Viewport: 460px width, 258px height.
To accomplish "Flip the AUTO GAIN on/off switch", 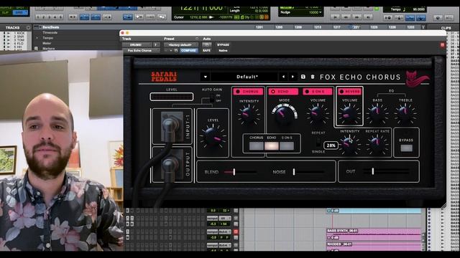I will pos(212,98).
